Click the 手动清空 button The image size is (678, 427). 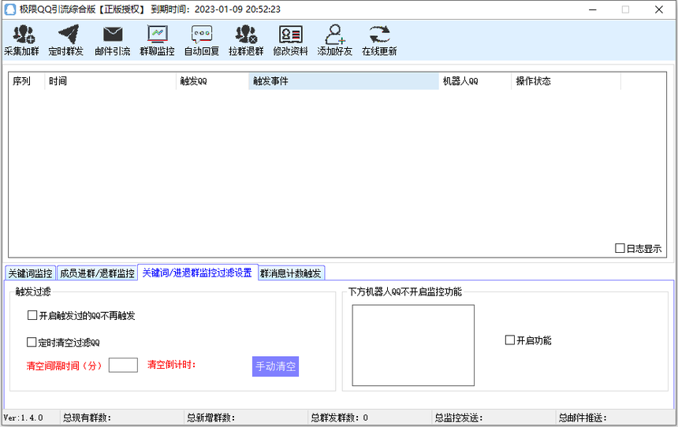(275, 366)
